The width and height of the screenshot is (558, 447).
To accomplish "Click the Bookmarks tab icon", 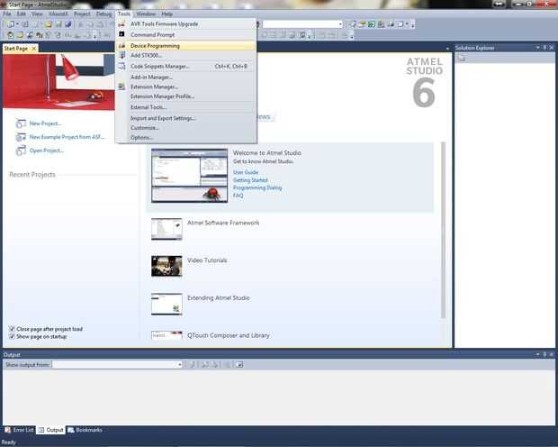I will (71, 430).
